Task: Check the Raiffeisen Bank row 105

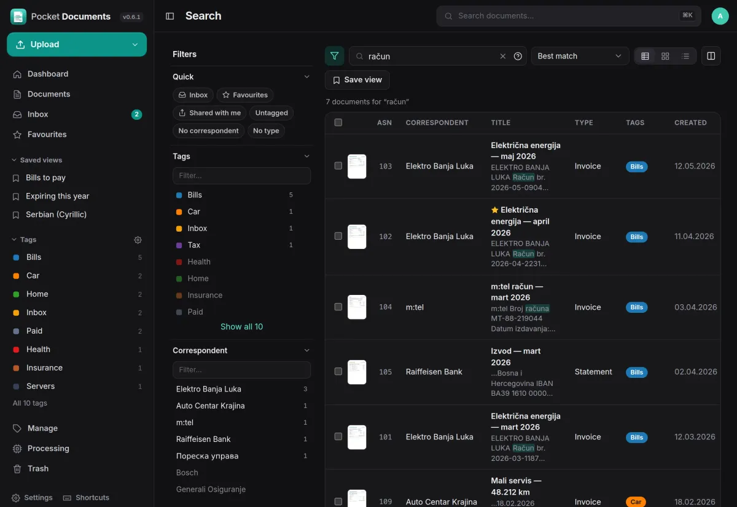Action: (338, 371)
